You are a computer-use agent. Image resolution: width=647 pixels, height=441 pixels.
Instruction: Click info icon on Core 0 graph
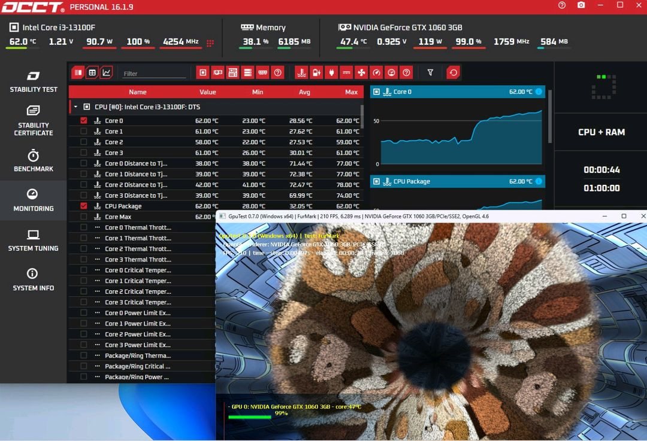[539, 92]
